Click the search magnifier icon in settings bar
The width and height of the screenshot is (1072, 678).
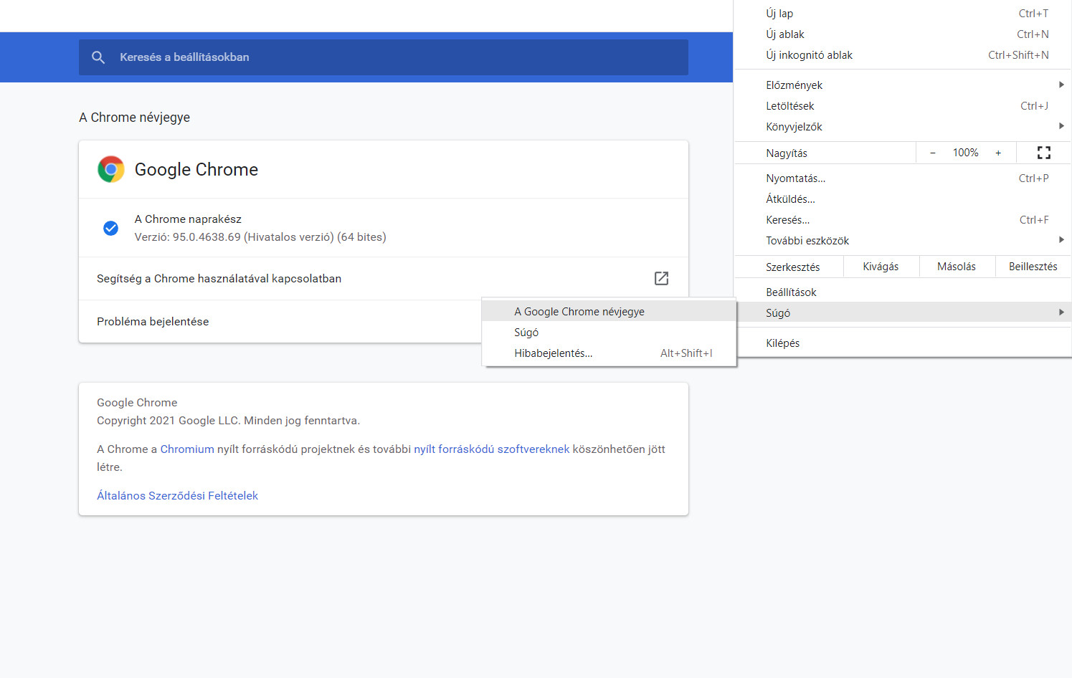coord(98,57)
